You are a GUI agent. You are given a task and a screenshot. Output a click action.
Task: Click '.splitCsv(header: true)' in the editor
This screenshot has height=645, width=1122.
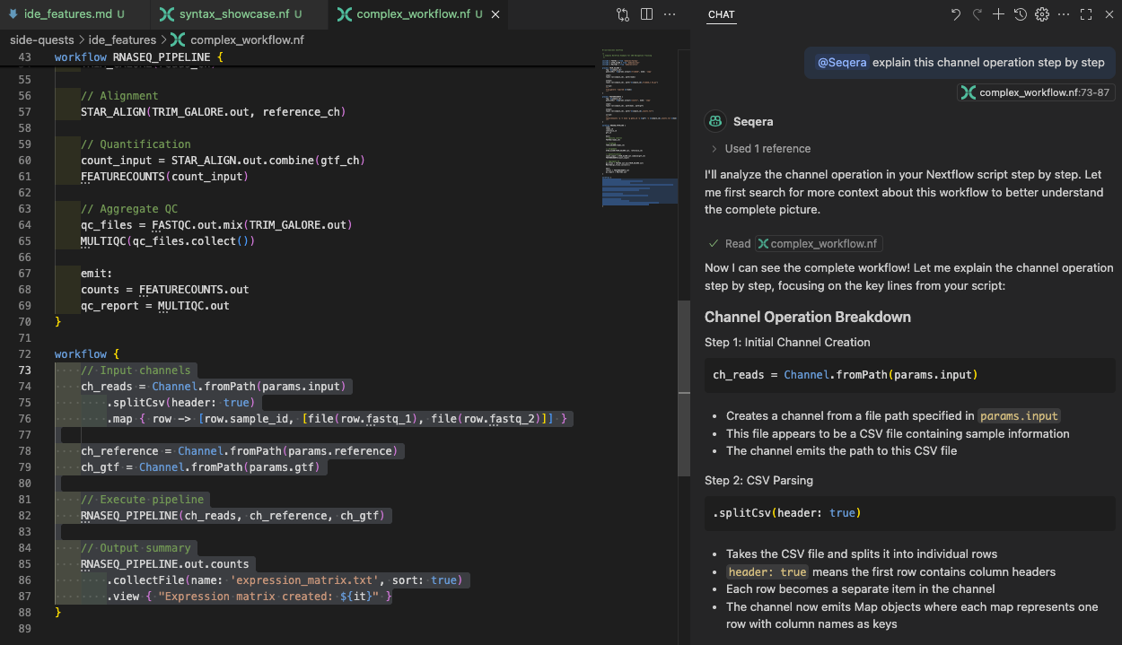point(180,403)
